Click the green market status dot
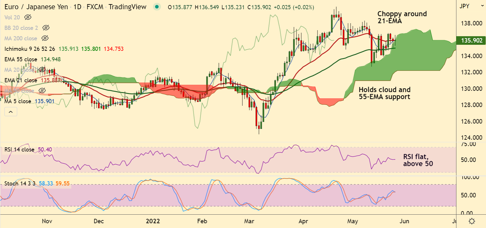This screenshot has height=228, width=486. (x=156, y=7)
